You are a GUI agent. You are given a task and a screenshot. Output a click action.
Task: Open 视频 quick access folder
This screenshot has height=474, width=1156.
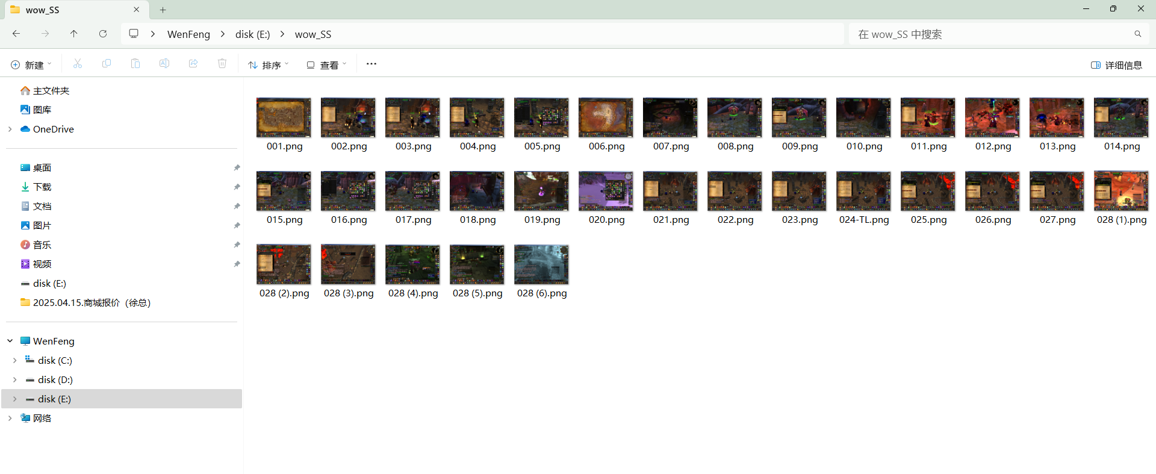[36, 264]
